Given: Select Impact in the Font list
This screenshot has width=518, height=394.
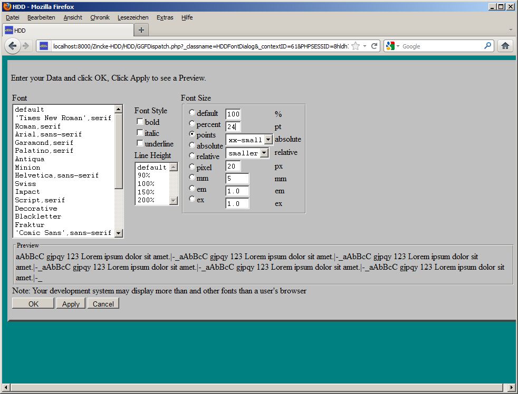Looking at the screenshot, I should tap(27, 192).
